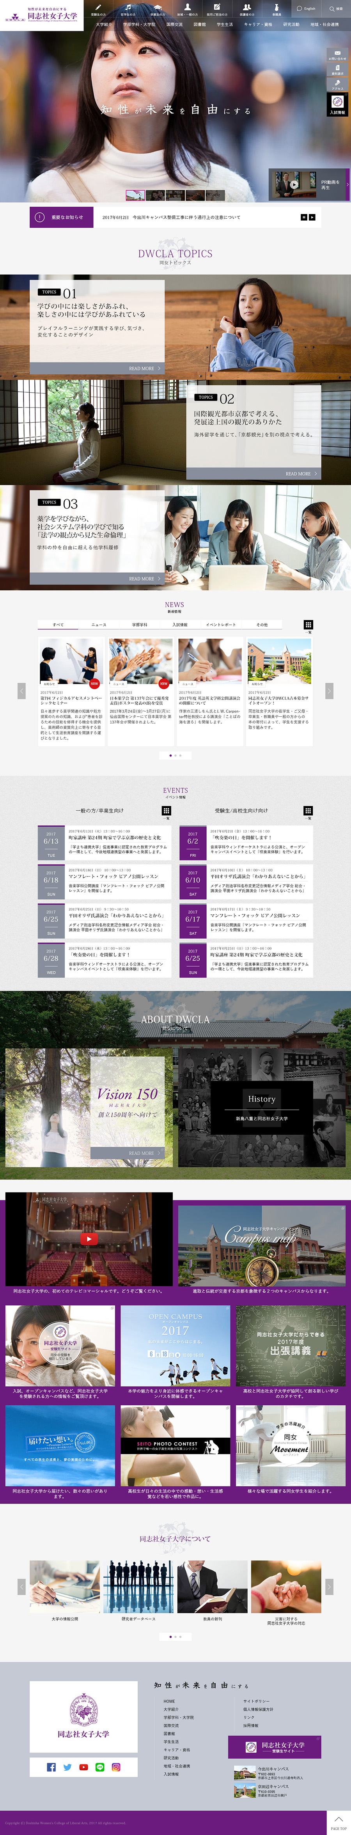The width and height of the screenshot is (351, 1835).
Task: Open 国際交流 in the main navigation
Action: (x=174, y=24)
